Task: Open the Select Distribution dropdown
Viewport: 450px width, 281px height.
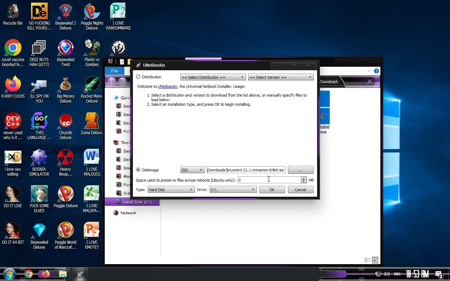Action: 213,77
